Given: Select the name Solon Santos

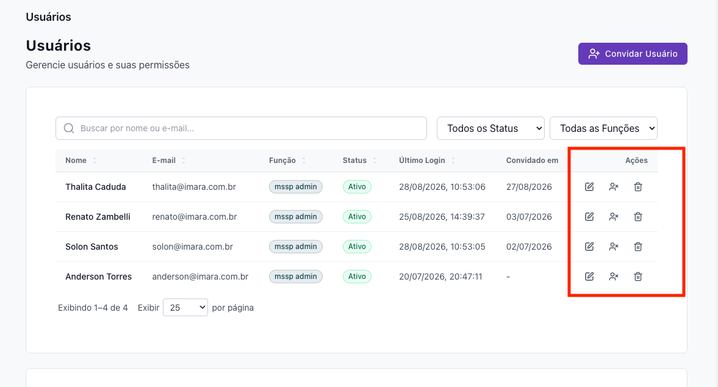Looking at the screenshot, I should point(92,247).
